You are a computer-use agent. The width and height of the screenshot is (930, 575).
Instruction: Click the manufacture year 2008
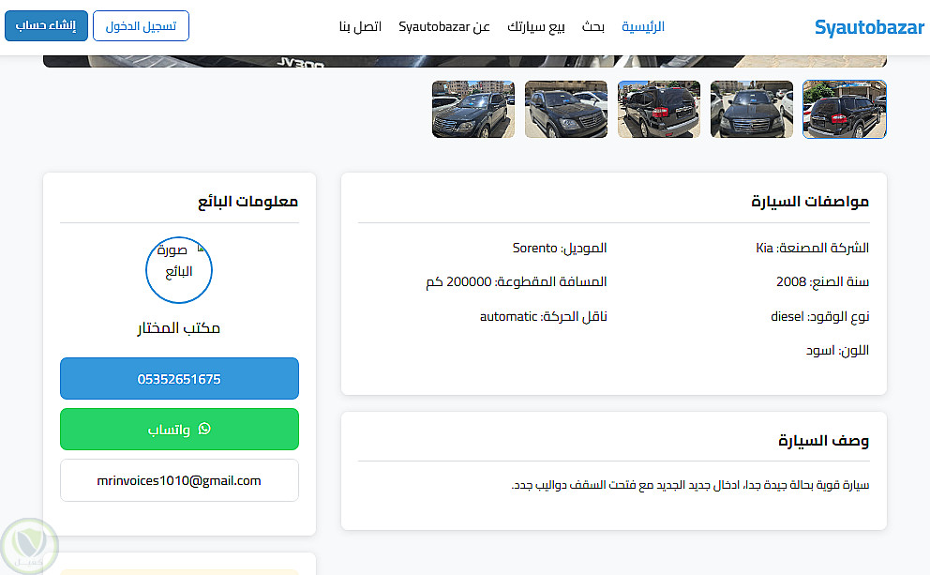tap(791, 281)
